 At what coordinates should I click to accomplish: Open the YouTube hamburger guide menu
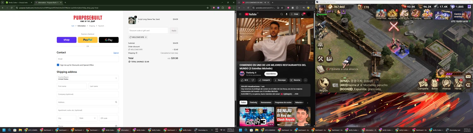[240, 14]
